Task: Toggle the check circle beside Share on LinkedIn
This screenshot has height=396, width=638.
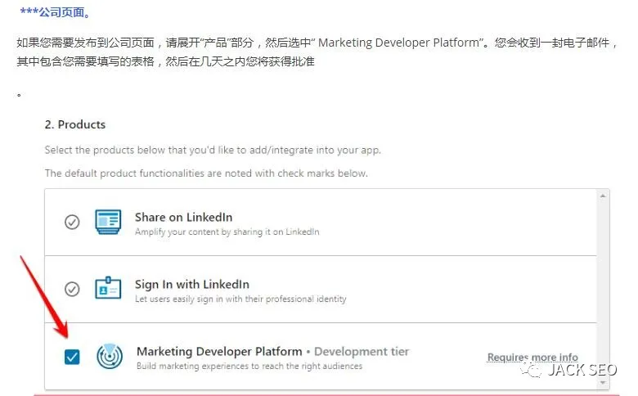Action: pos(72,222)
